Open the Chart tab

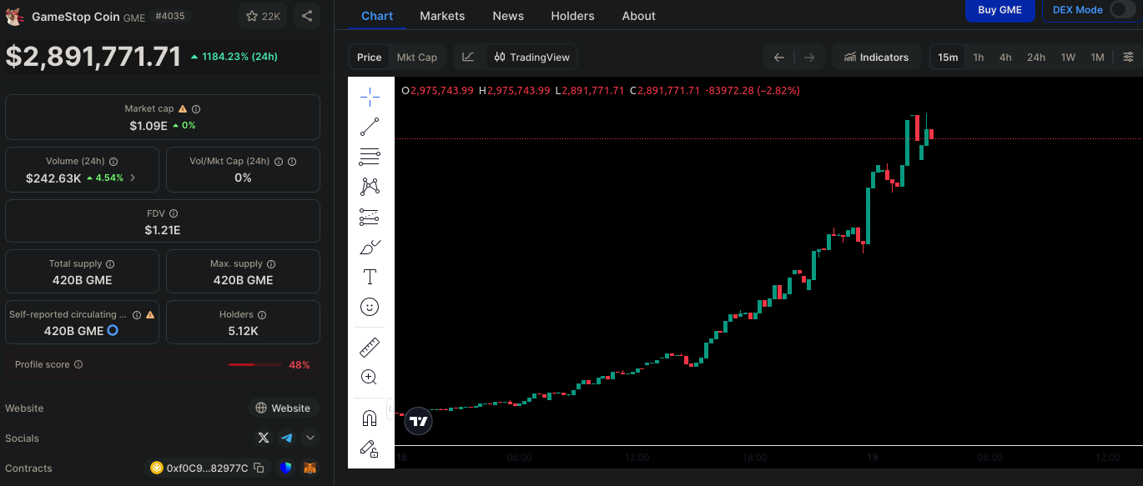377,16
